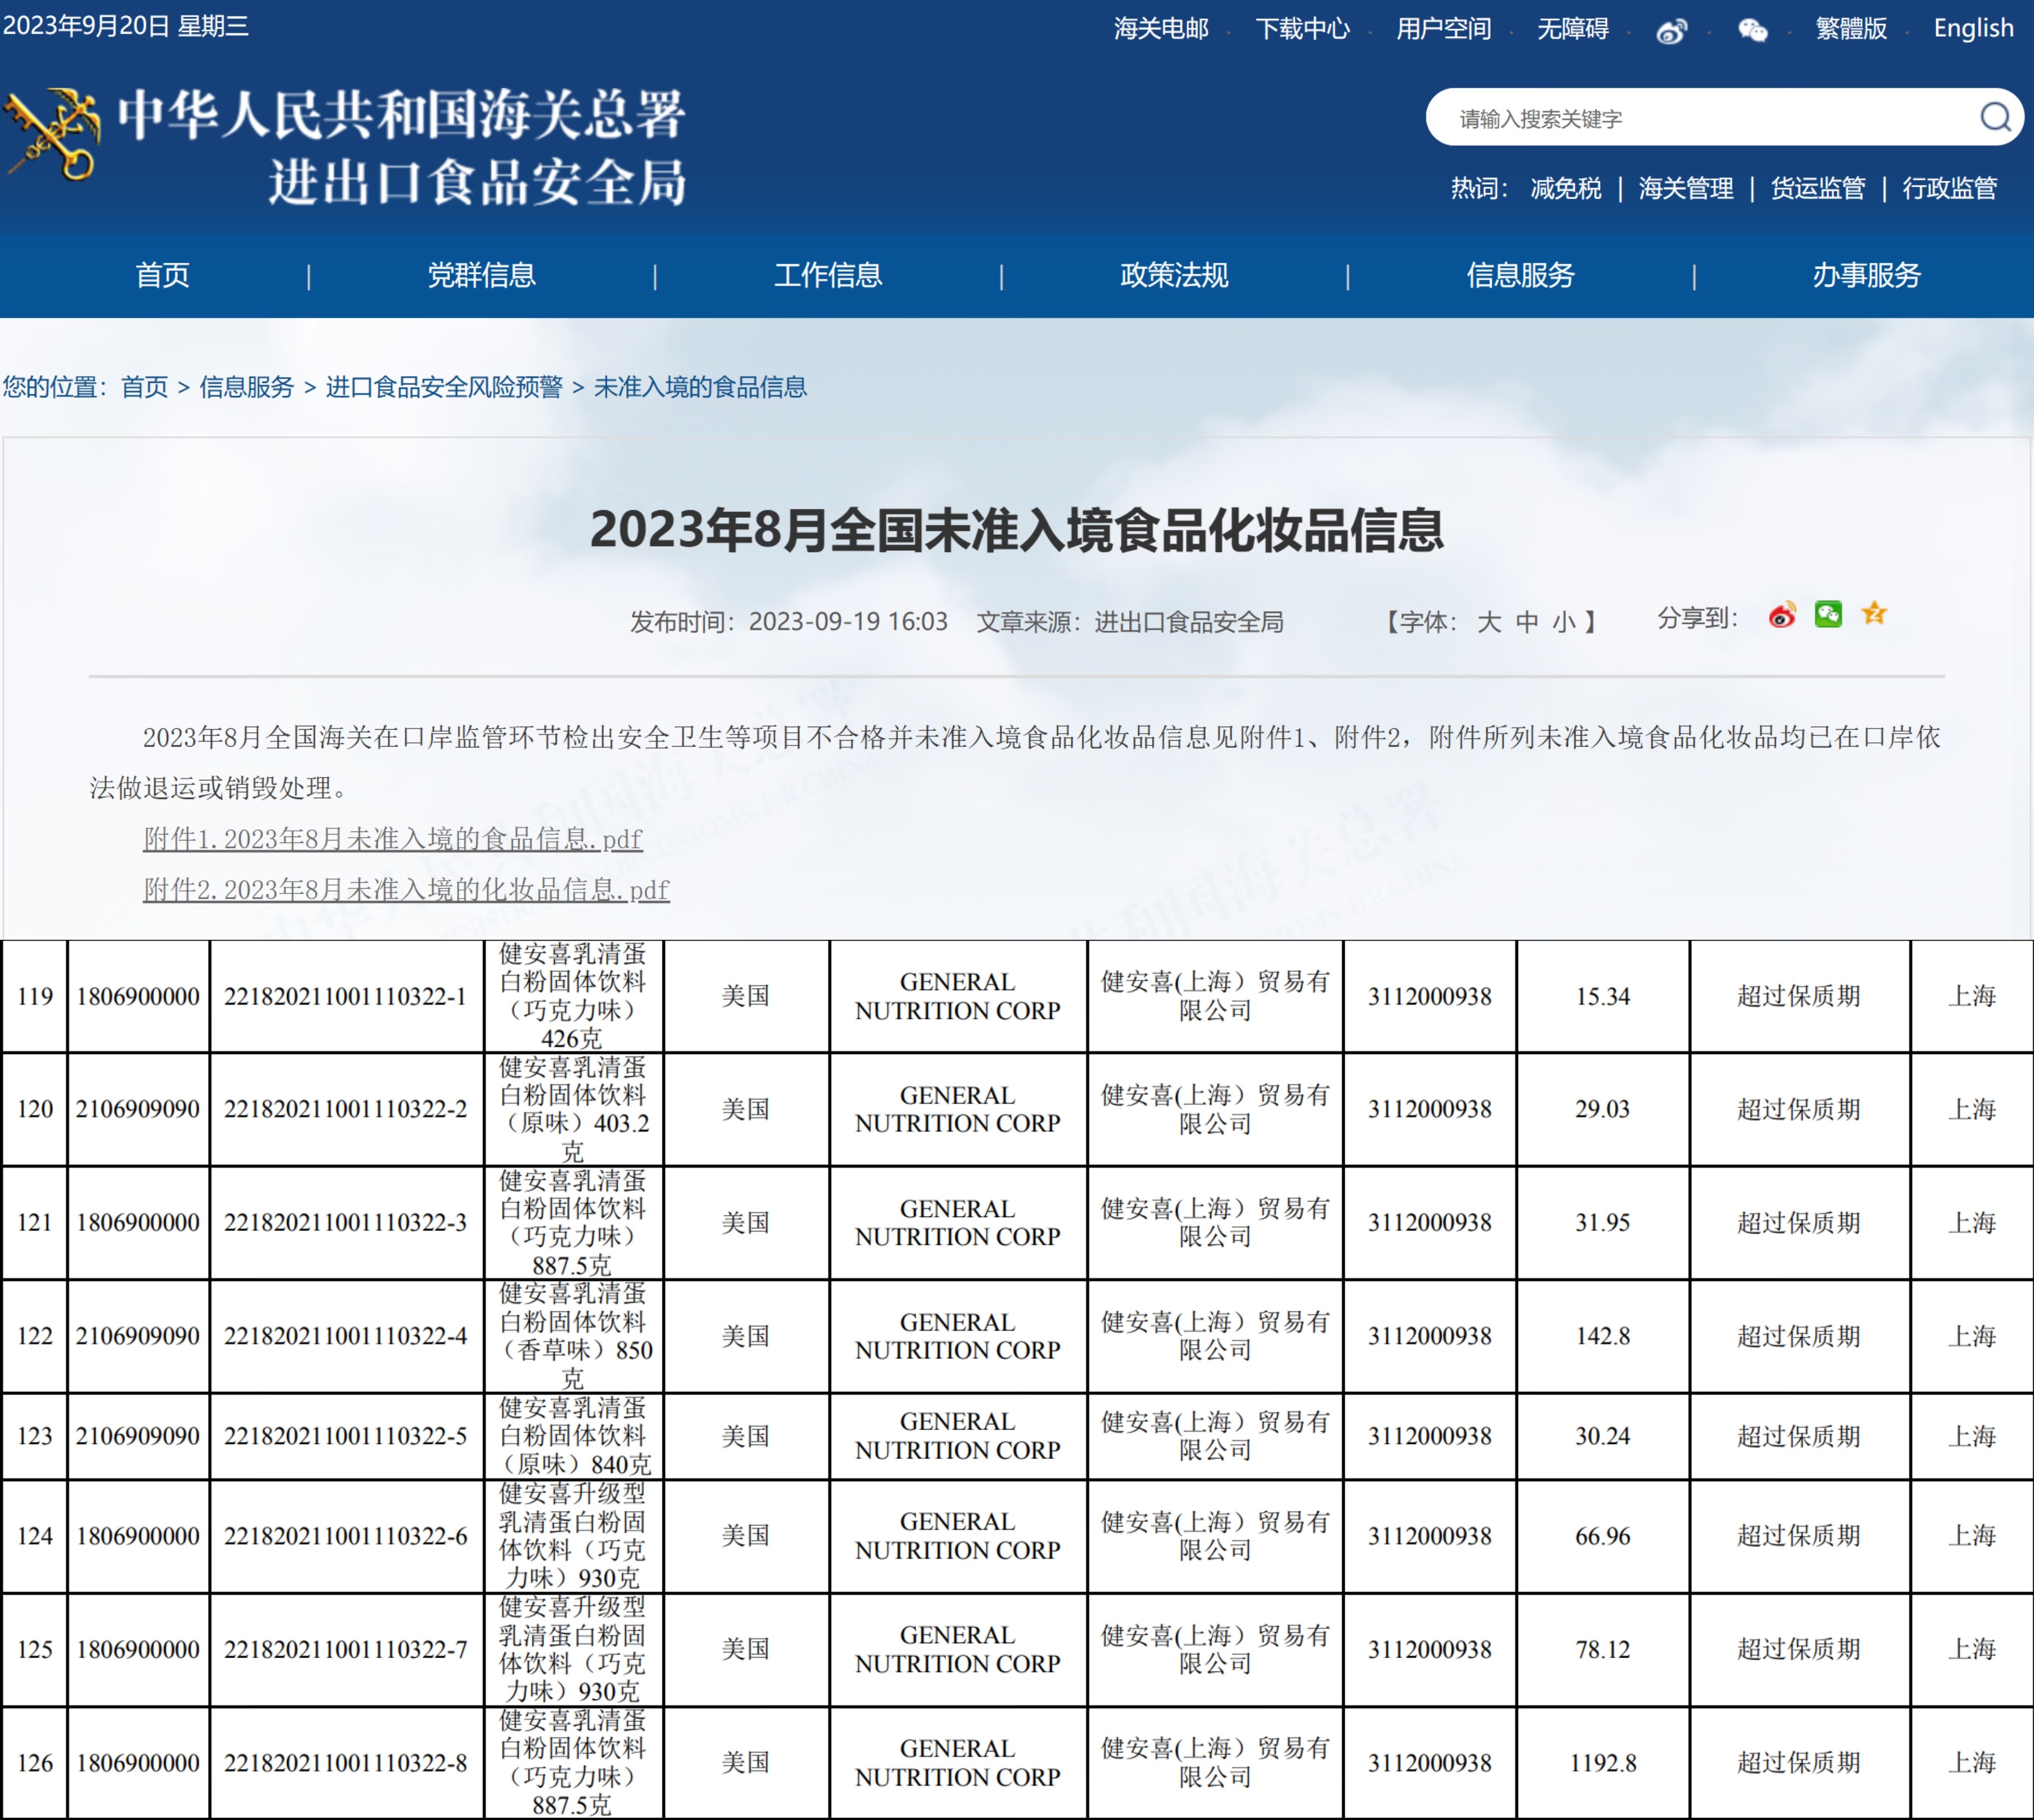This screenshot has height=1820, width=2034.
Task: Click the article title heading
Action: (x=1017, y=530)
